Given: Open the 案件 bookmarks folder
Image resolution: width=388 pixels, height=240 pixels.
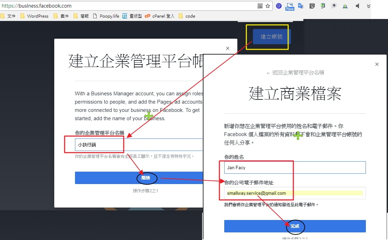Looking at the screenshot, I should click(x=61, y=16).
